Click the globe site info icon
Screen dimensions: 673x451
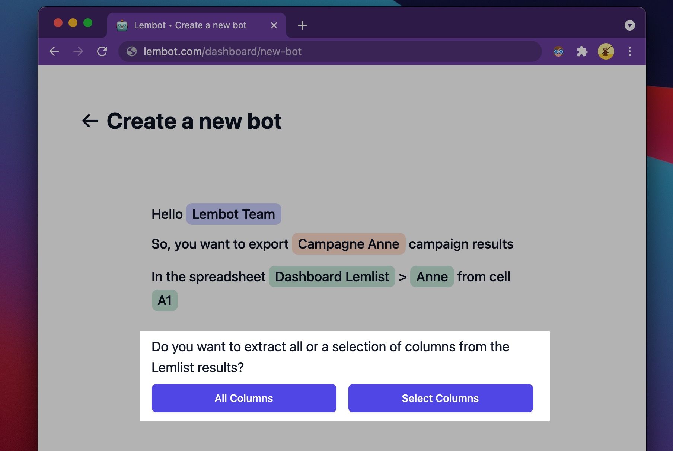click(132, 51)
